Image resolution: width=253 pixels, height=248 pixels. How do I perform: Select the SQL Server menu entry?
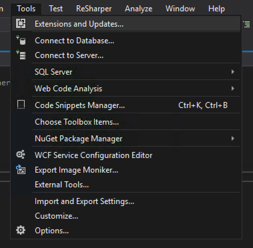126,72
